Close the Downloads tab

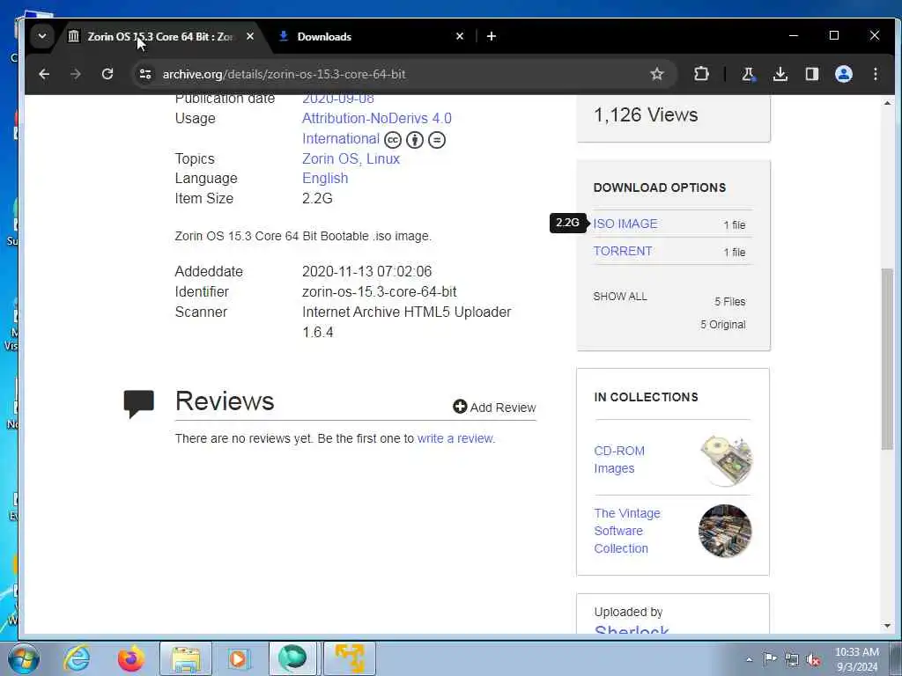coord(460,36)
